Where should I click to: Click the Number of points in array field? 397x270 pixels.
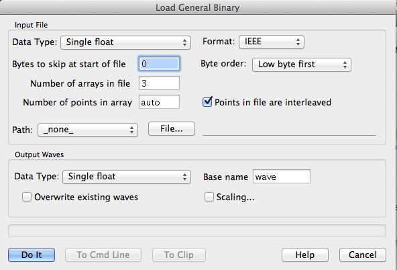pos(159,102)
